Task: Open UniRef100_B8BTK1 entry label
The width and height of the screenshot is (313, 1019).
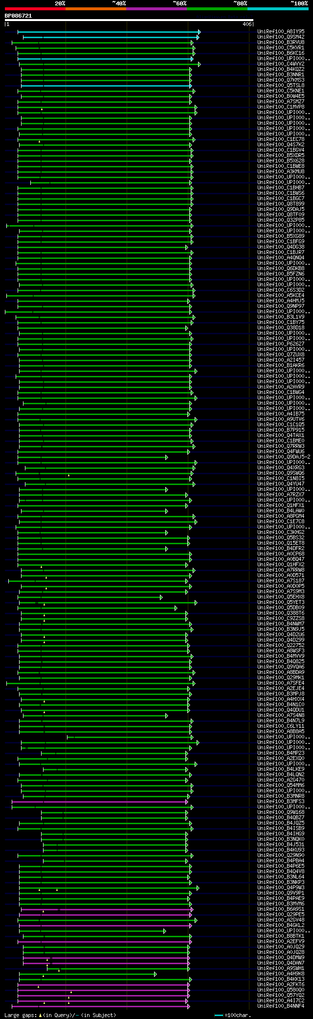Action: coord(281,936)
